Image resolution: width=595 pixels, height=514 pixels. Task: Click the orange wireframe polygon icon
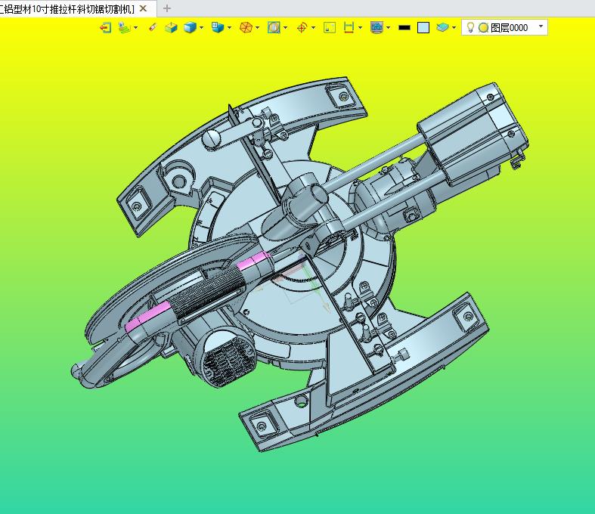246,28
